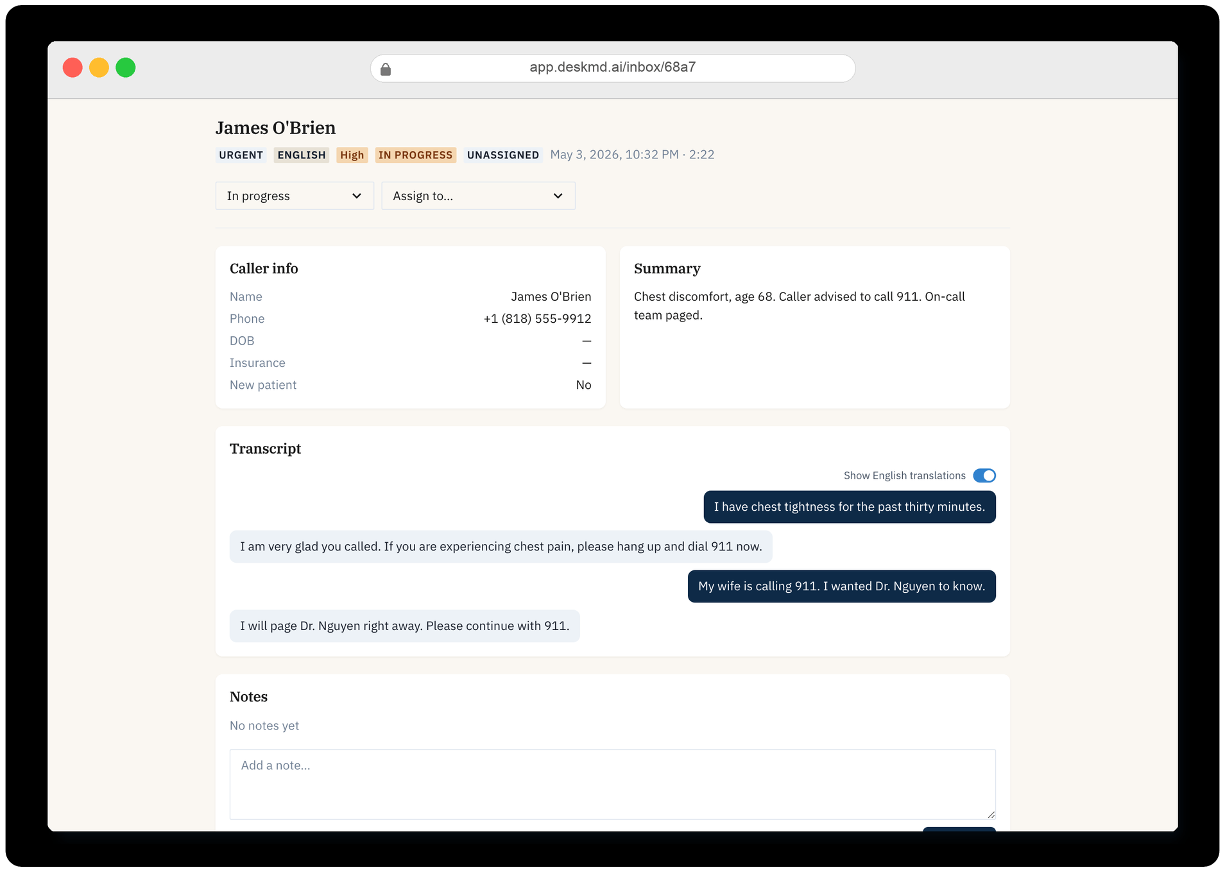Click the ENGLISH language badge
This screenshot has width=1225, height=870.
coord(302,155)
